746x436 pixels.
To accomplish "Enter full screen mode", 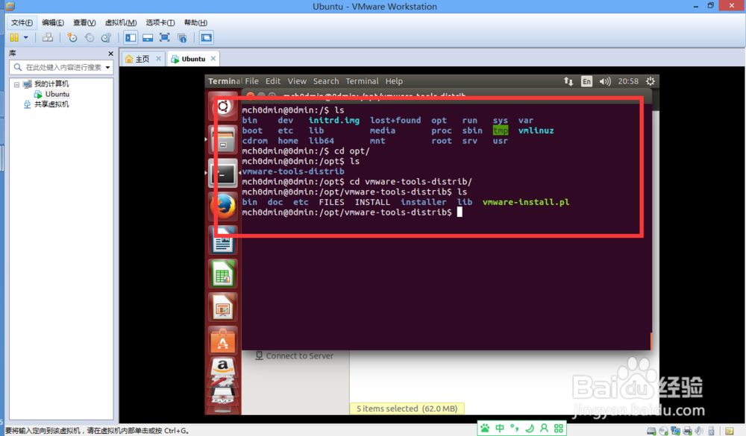I will 165,37.
